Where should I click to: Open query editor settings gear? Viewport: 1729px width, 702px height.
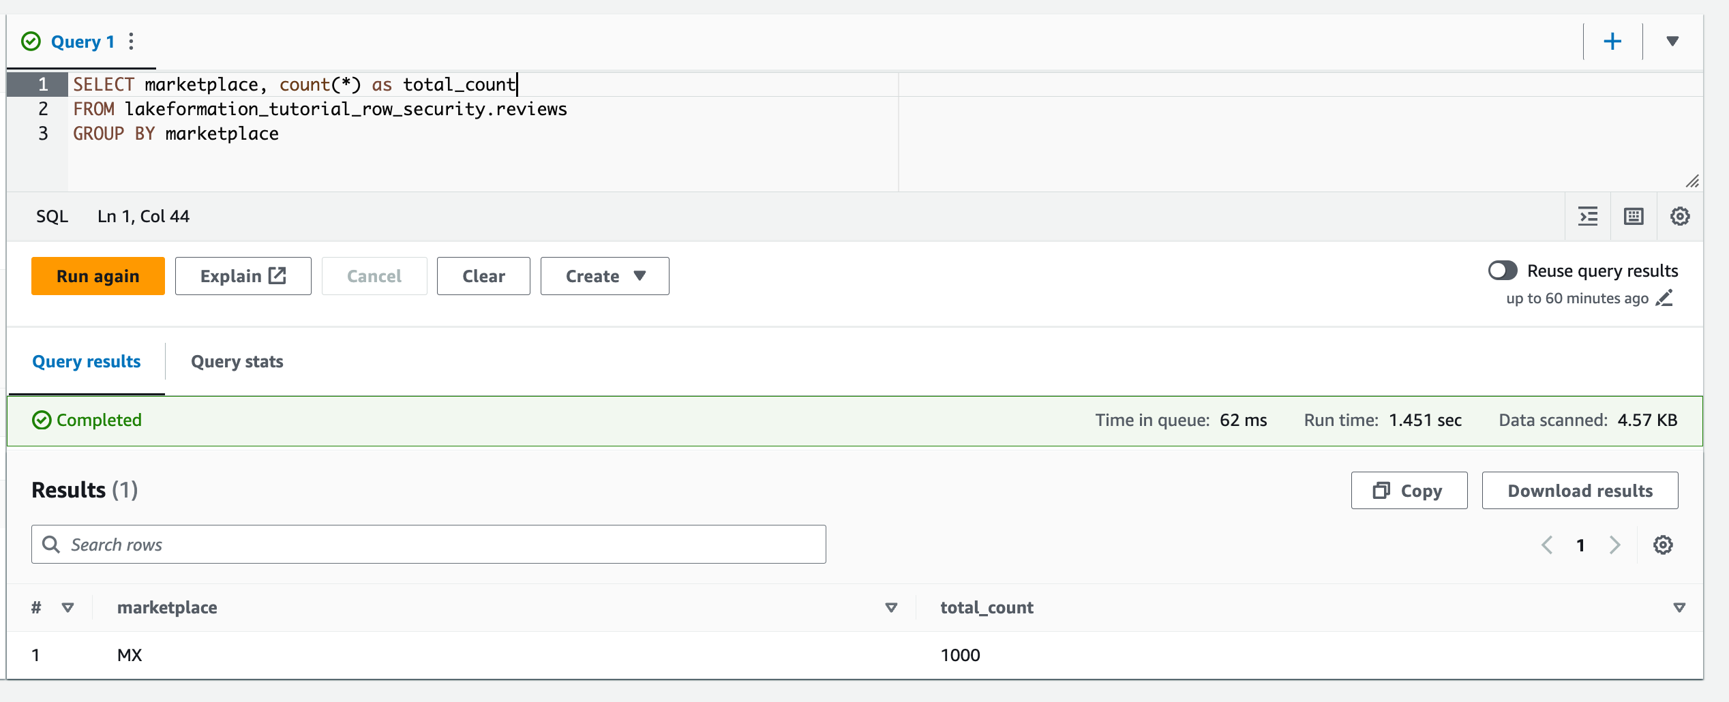point(1679,217)
